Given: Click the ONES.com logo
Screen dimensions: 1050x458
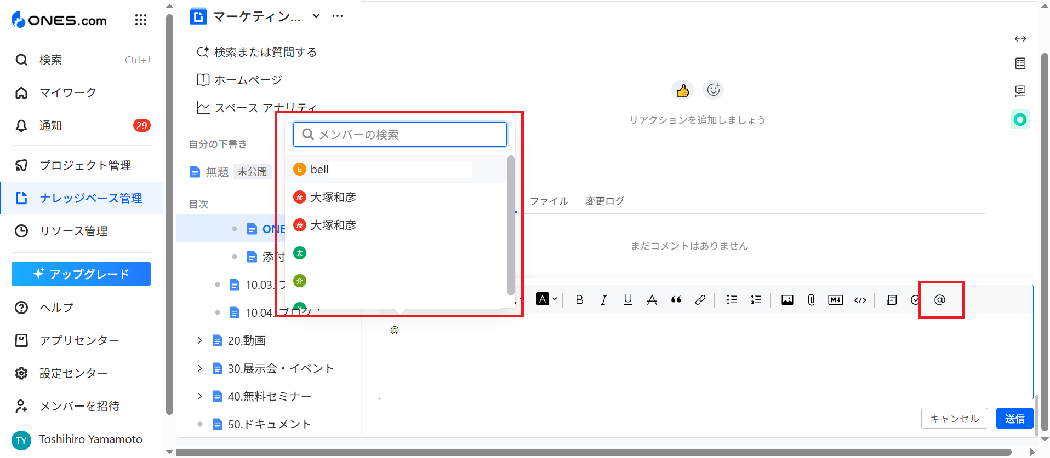Looking at the screenshot, I should click(x=59, y=20).
